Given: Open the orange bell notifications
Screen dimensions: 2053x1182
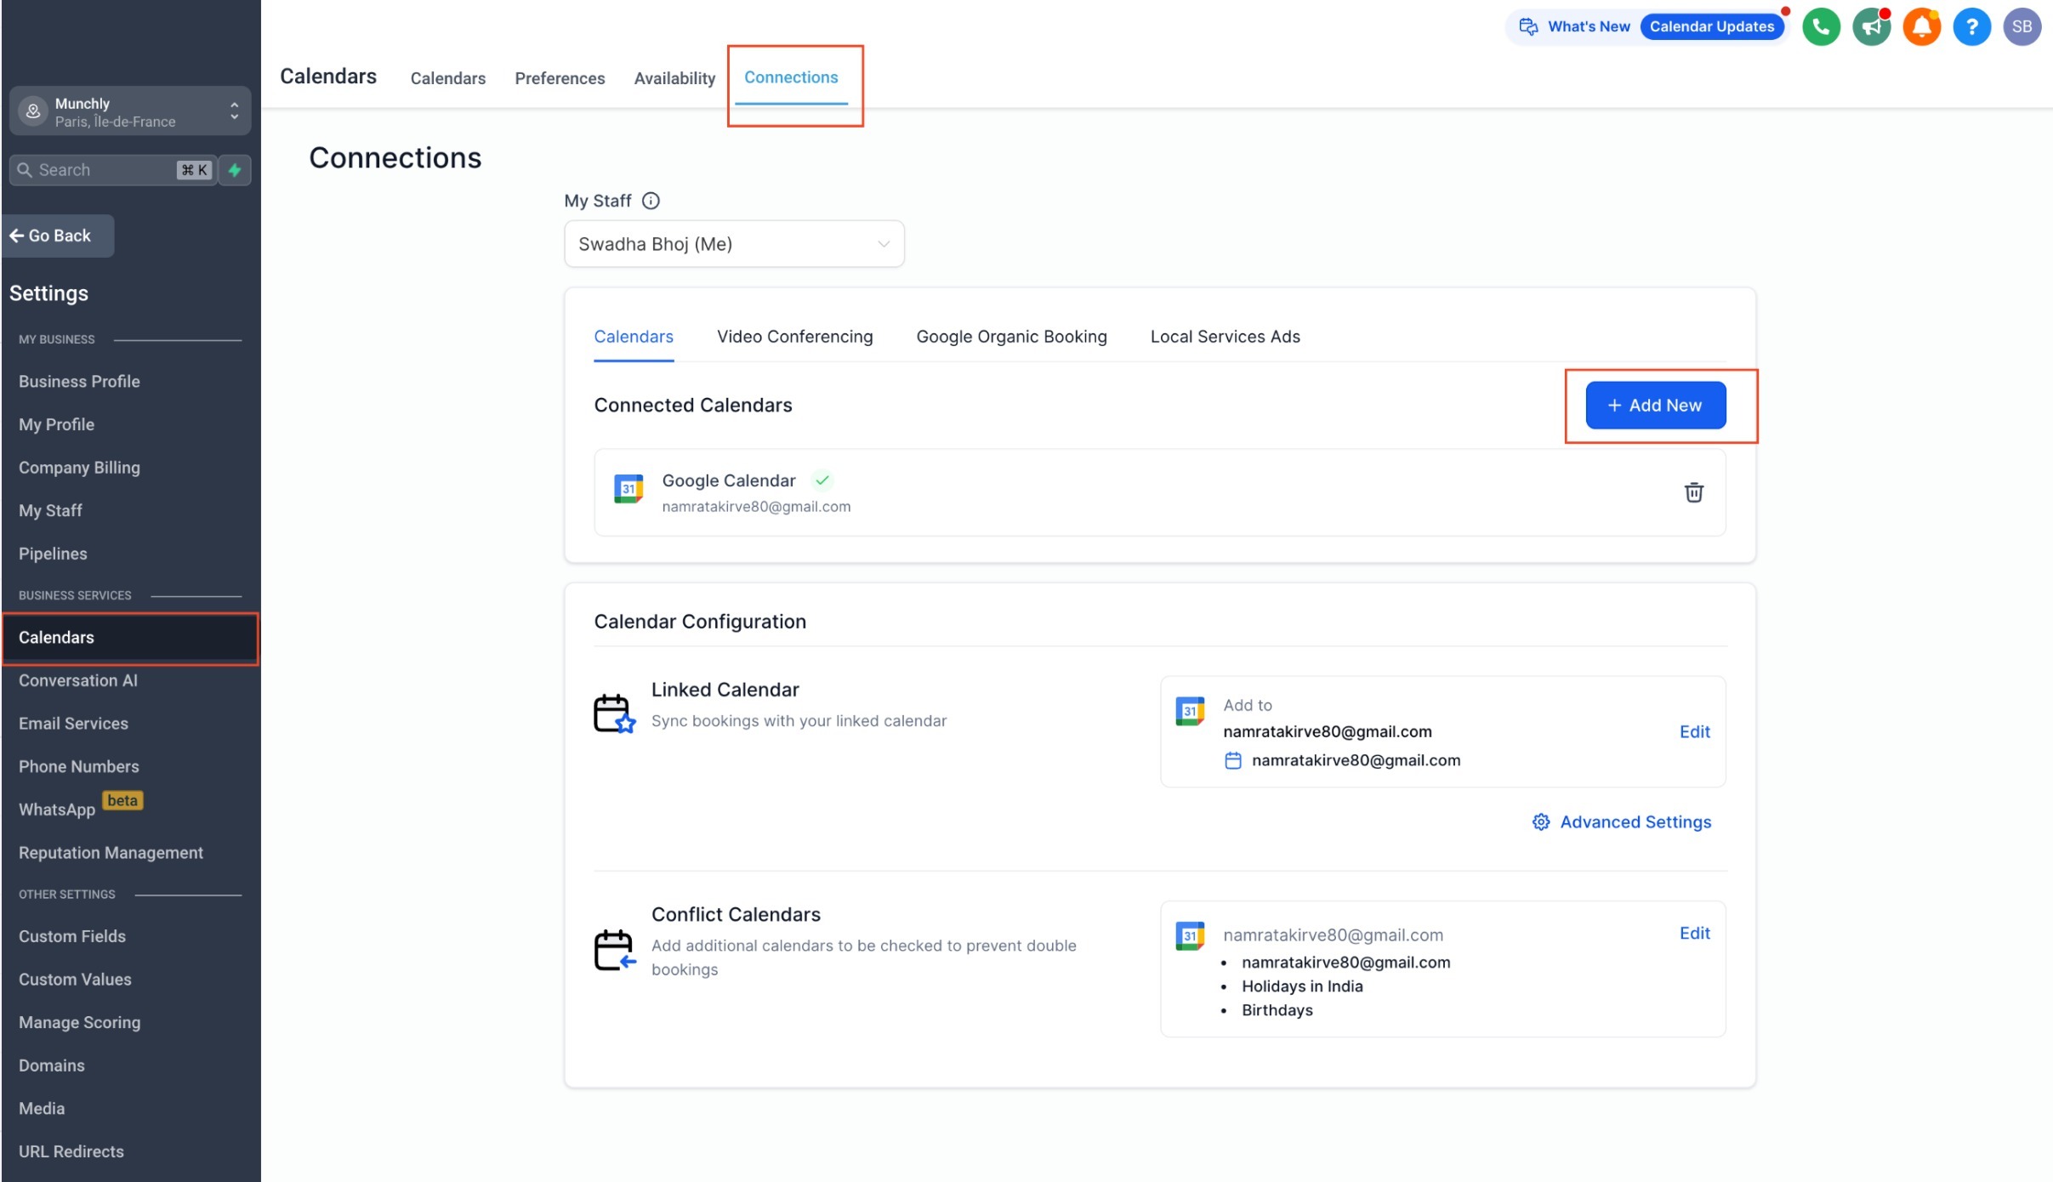Looking at the screenshot, I should coord(1921,27).
